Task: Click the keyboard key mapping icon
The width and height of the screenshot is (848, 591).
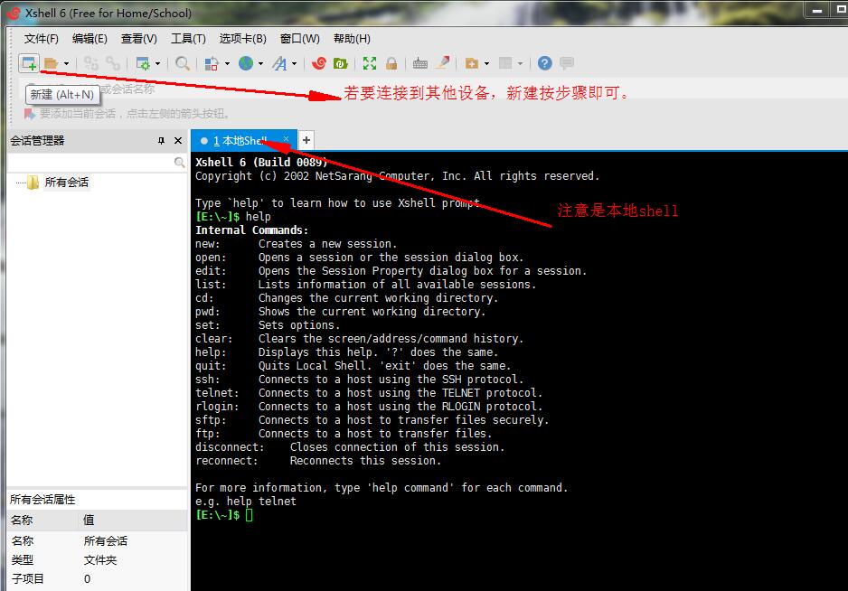Action: (420, 64)
